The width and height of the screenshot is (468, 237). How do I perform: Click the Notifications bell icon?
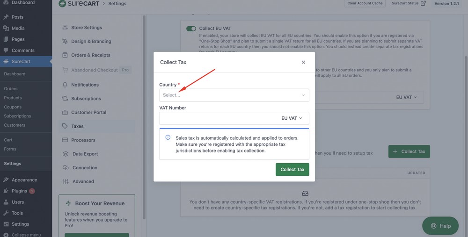(65, 85)
